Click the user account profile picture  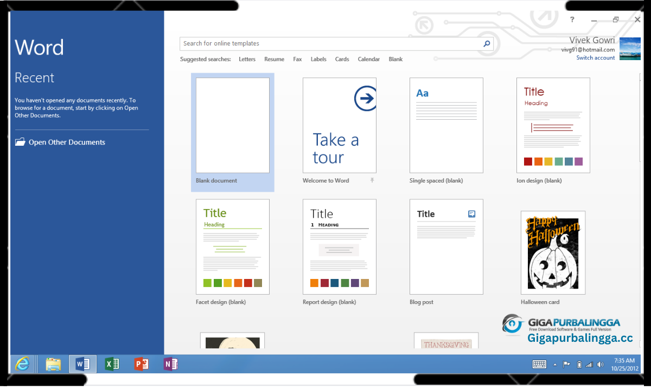pos(630,49)
